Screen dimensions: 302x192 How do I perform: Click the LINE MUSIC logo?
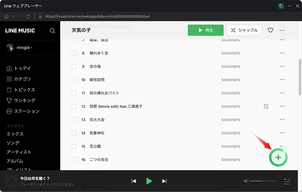pyautogui.click(x=20, y=31)
